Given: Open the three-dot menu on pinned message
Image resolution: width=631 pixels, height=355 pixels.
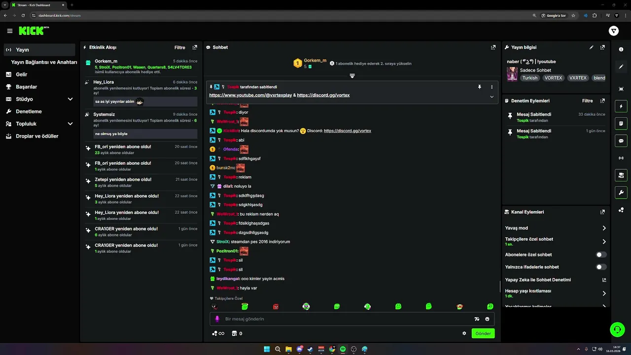Looking at the screenshot, I should coord(491,87).
